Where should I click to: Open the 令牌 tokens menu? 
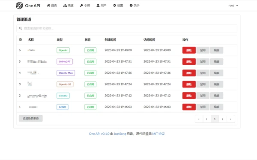point(85,6)
